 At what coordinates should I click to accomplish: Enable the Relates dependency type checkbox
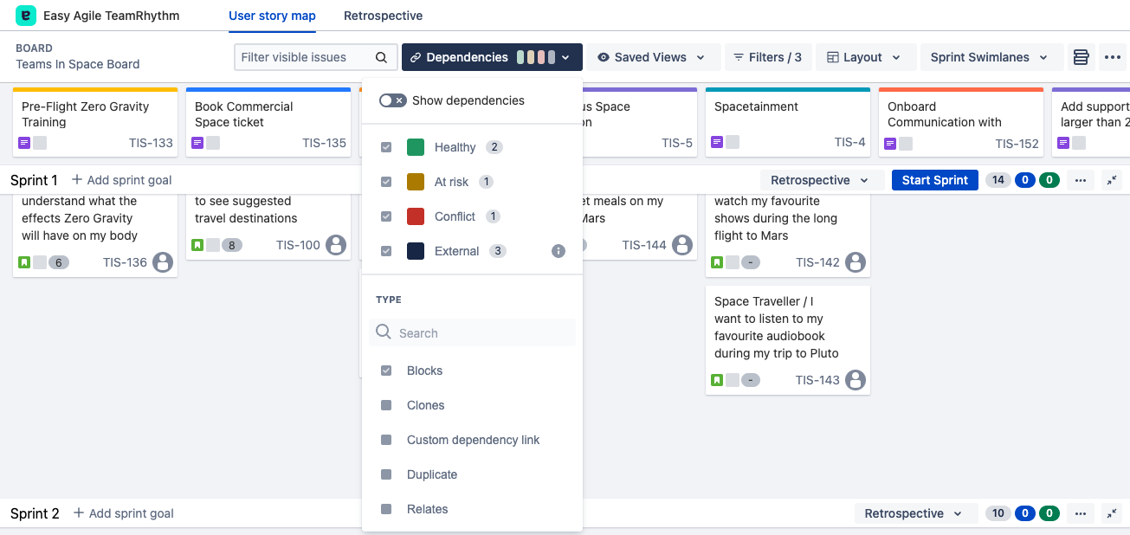pyautogui.click(x=386, y=509)
